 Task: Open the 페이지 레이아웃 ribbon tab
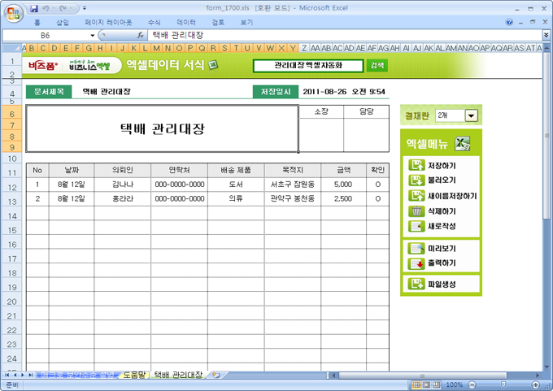108,23
